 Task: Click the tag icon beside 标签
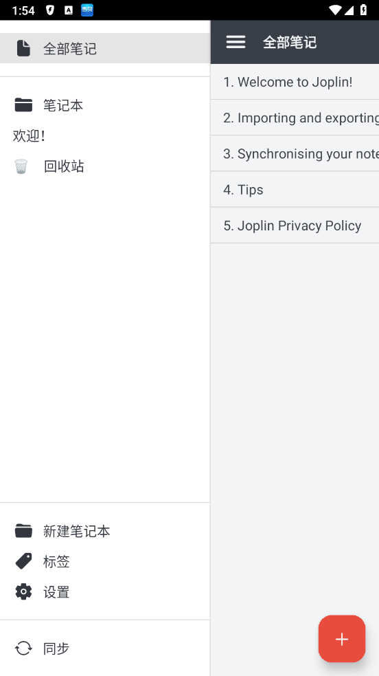pyautogui.click(x=23, y=561)
